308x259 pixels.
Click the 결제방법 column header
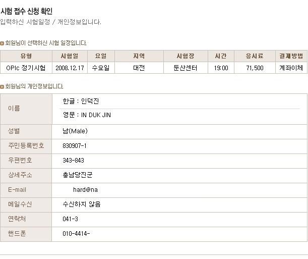tap(291, 56)
